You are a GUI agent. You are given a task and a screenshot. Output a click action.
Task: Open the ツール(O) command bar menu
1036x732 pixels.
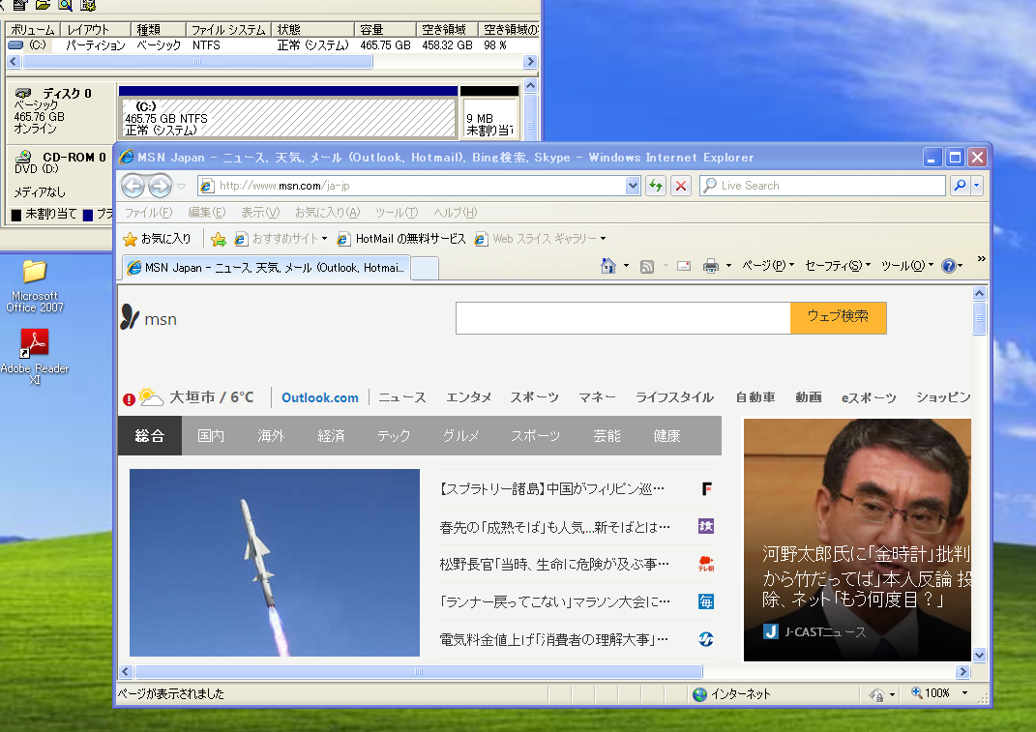pyautogui.click(x=907, y=266)
